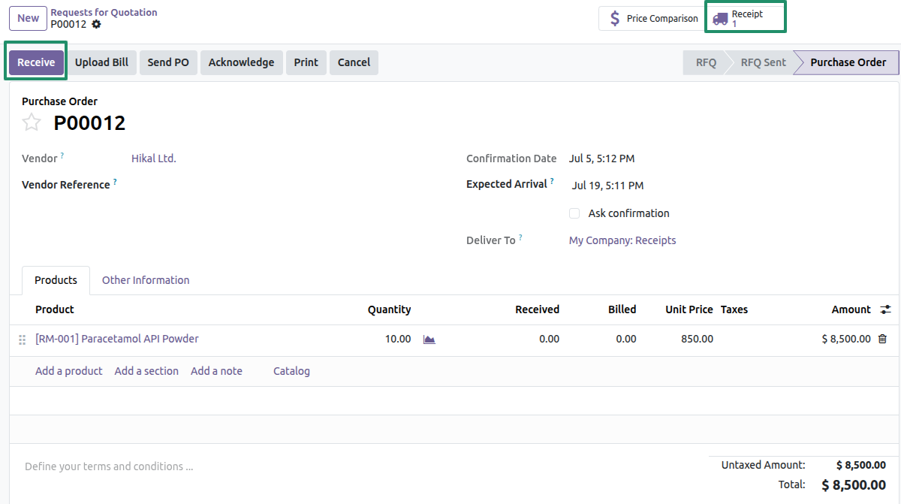Toggle the Ask confirmation checkbox
Viewport: 901px width, 504px height.
coord(574,213)
